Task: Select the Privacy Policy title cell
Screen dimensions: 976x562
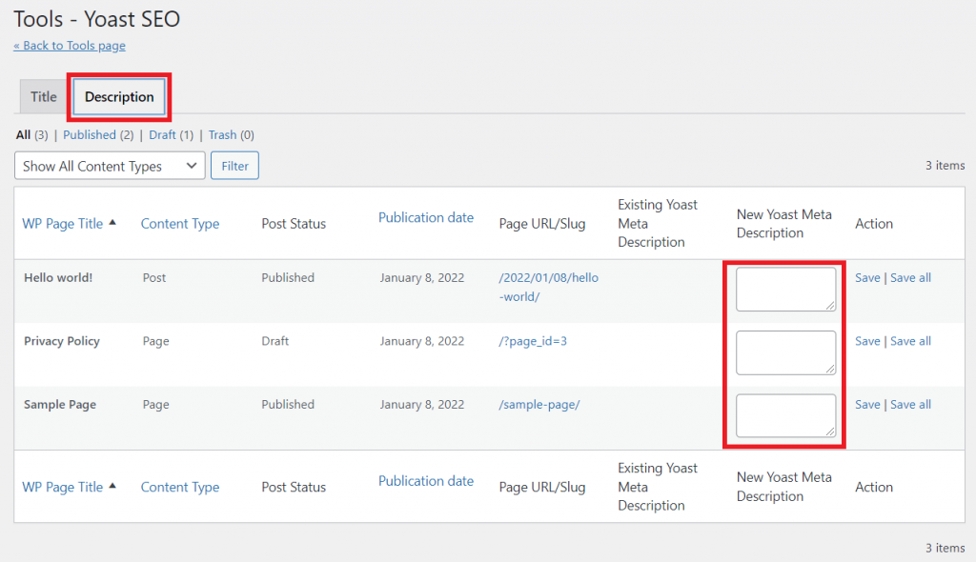Action: [62, 341]
